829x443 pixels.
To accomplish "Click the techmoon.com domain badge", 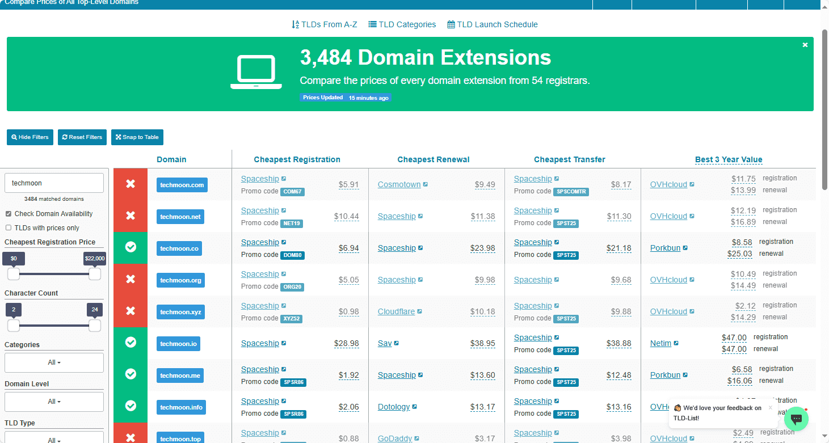I will pos(182,185).
